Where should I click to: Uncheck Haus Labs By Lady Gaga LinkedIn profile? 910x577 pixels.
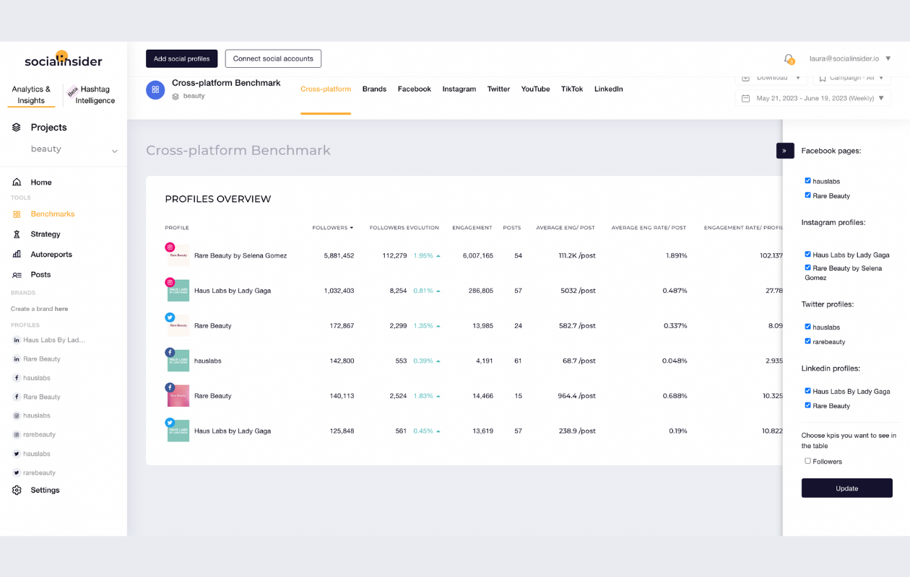click(x=807, y=391)
